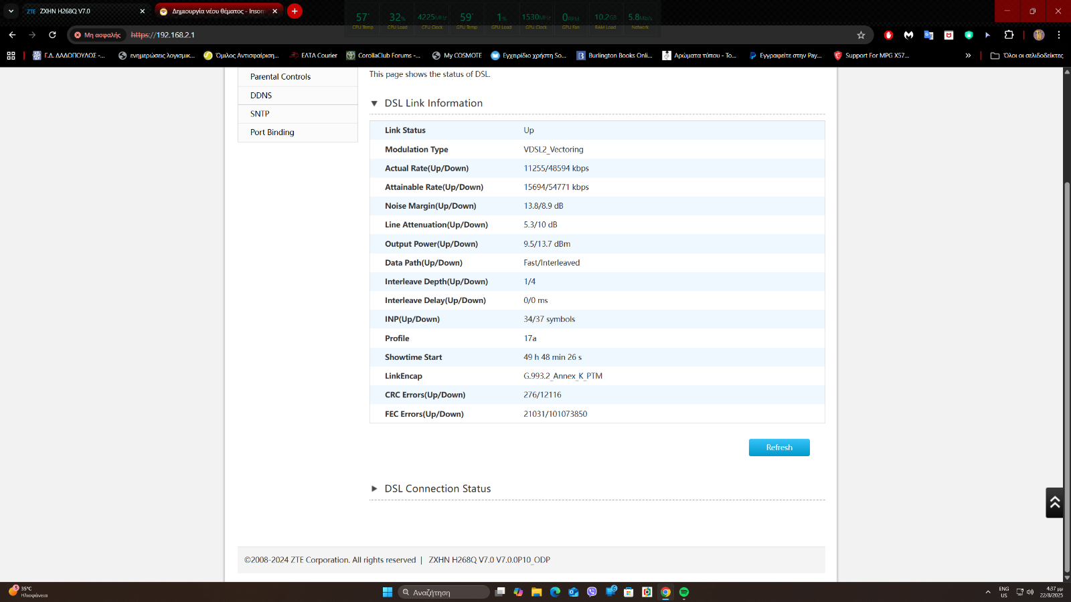Open the all bookmarks folder
1071x602 pixels.
pos(1027,56)
